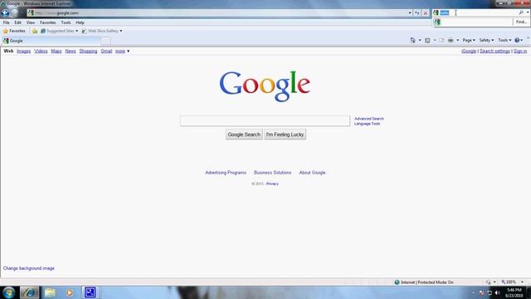Viewport: 531px width, 299px height.
Task: Stop page loading with the red X
Action: point(426,13)
